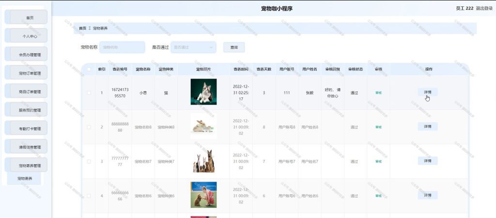Open the 首页 sidebar menu item

[x=26, y=17]
